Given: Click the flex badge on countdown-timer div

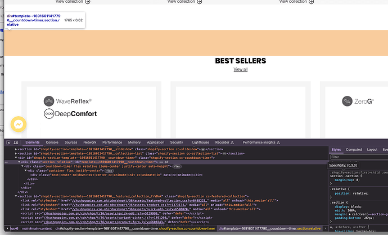Looking at the screenshot, I should 177,167.
